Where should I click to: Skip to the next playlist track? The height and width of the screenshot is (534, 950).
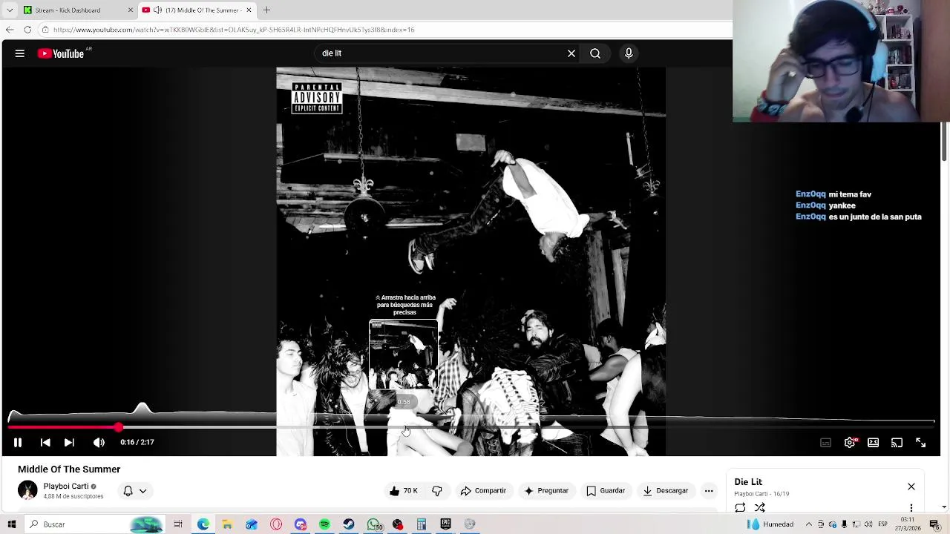[69, 443]
